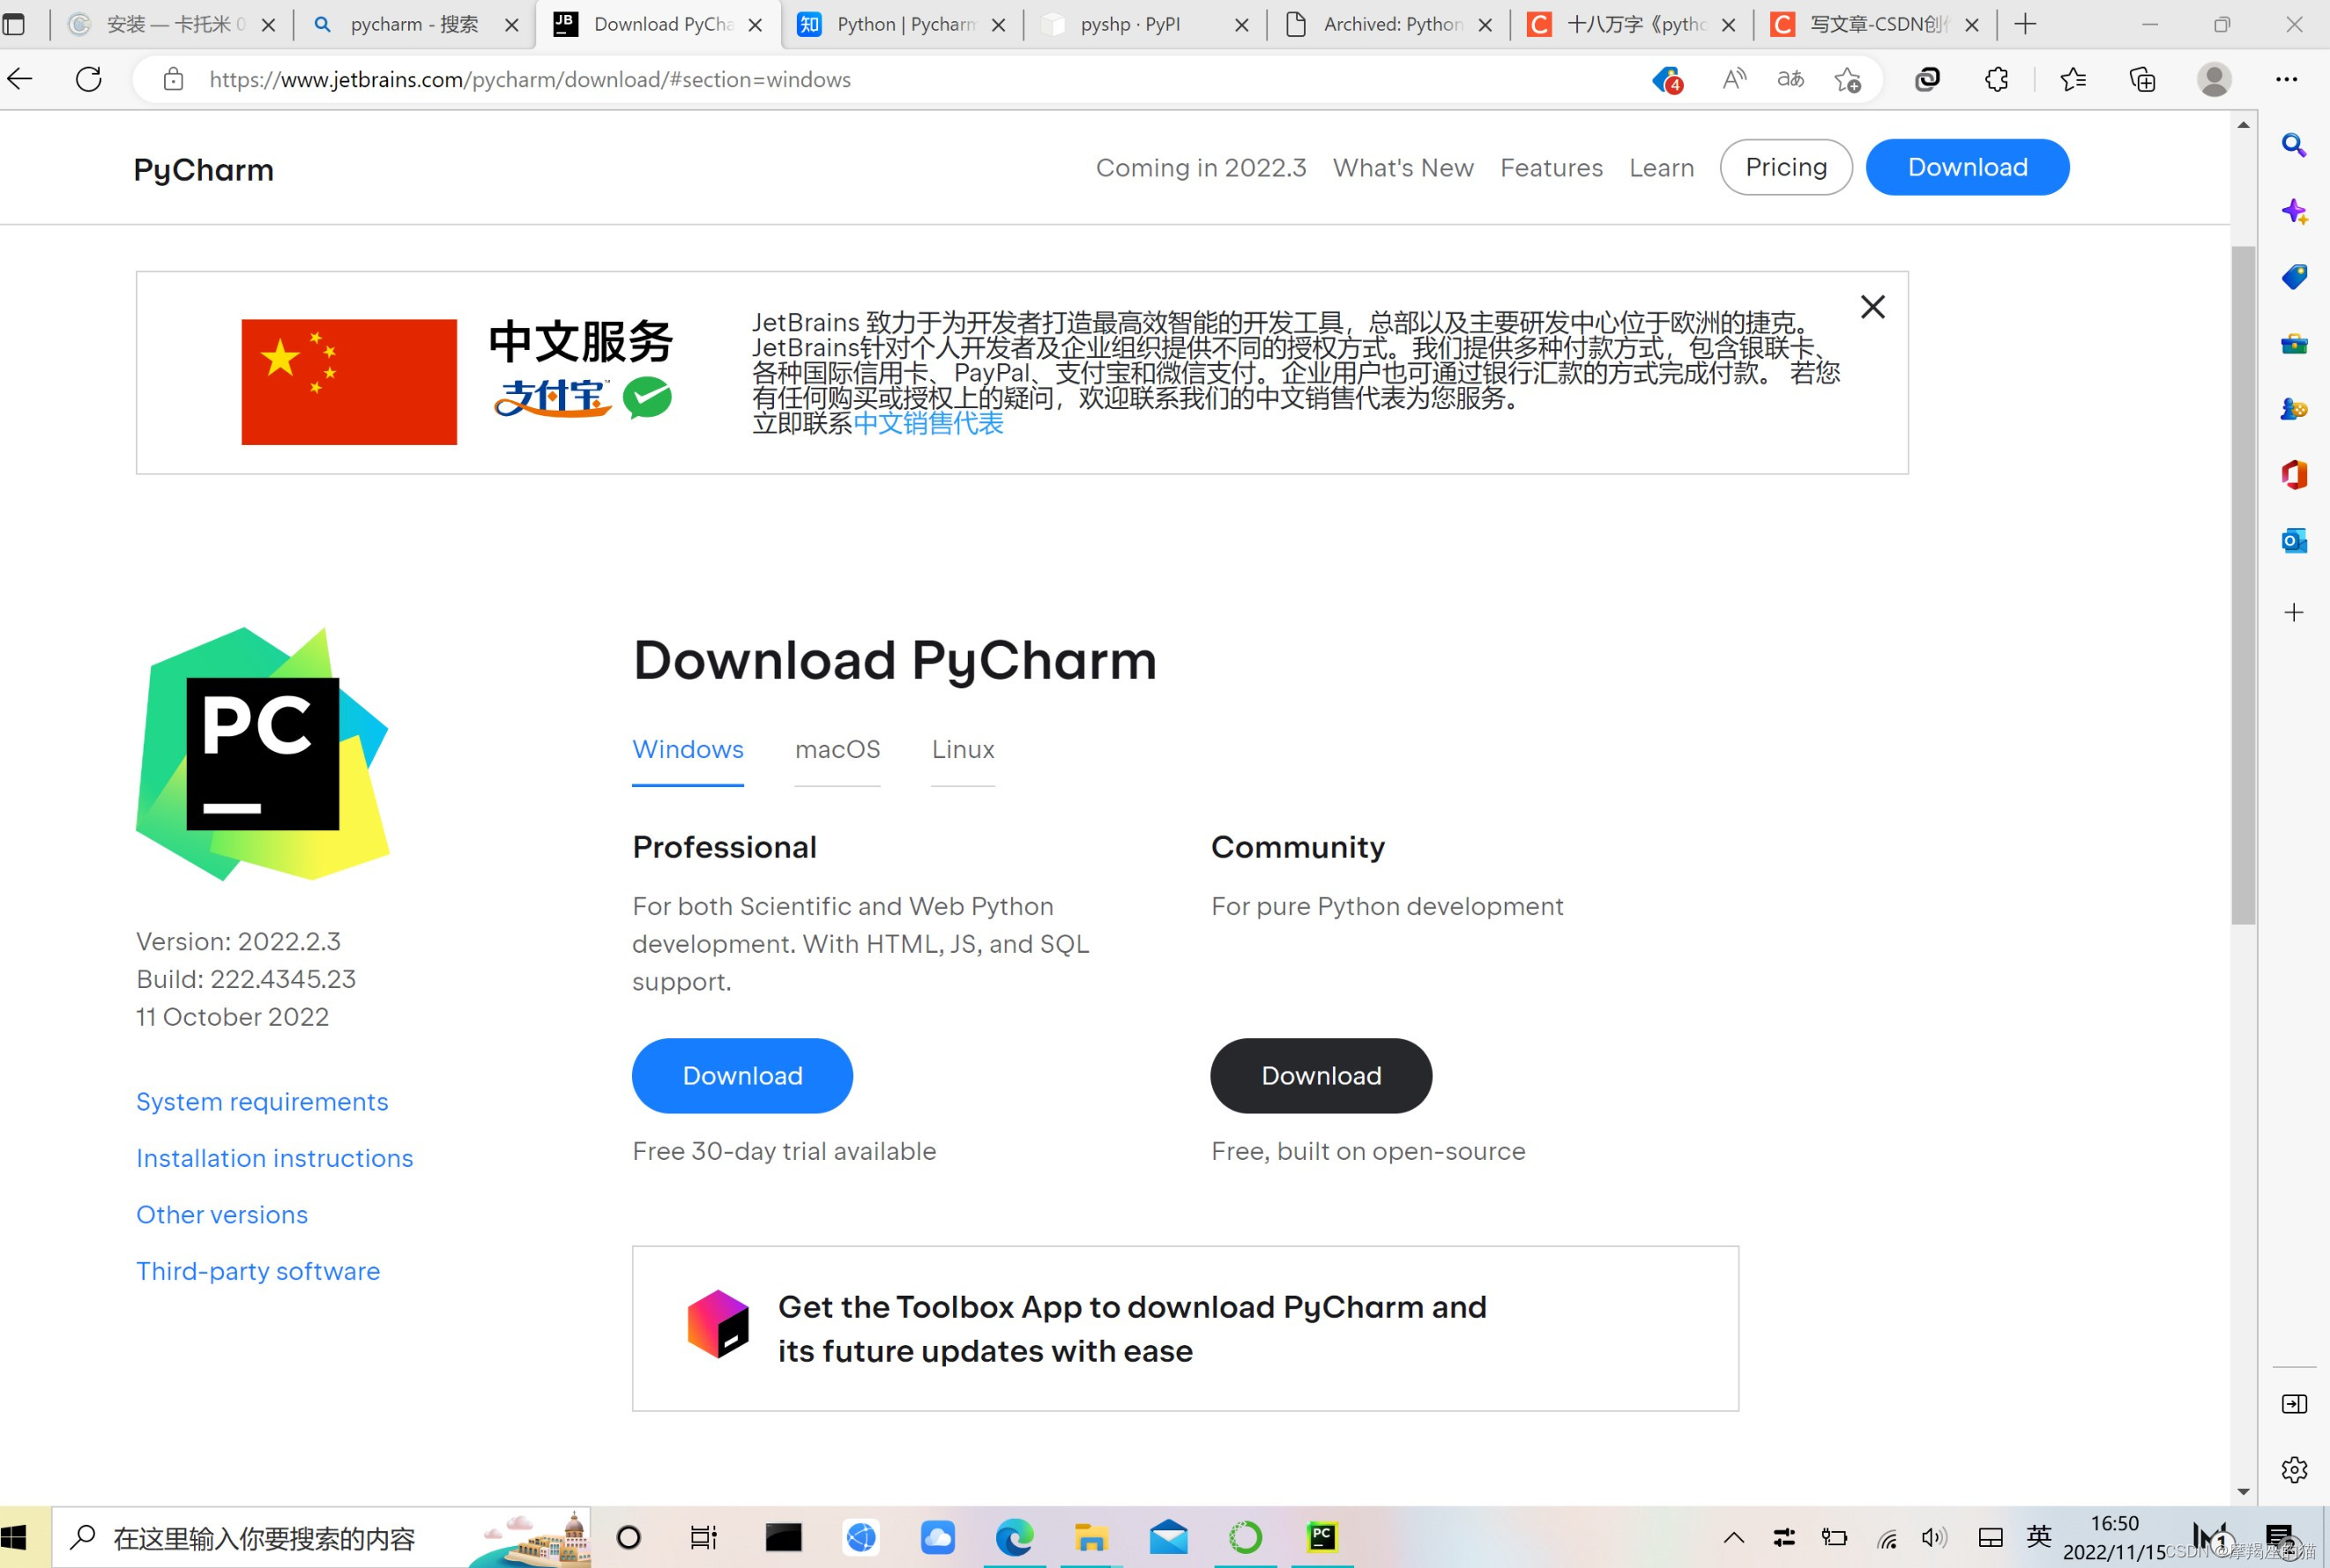Click the URL address bar
The height and width of the screenshot is (1568, 2330).
coord(900,79)
